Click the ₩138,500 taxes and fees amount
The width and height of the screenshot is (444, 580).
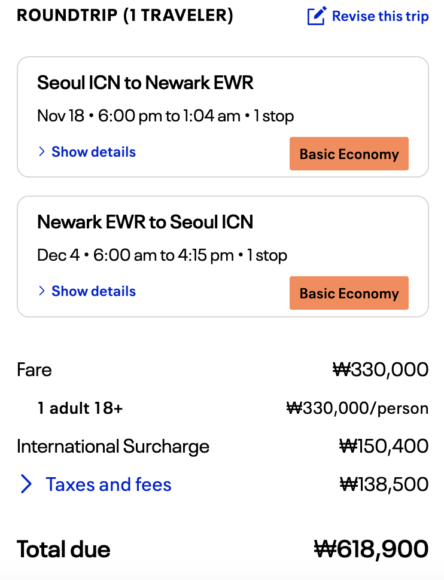(384, 484)
